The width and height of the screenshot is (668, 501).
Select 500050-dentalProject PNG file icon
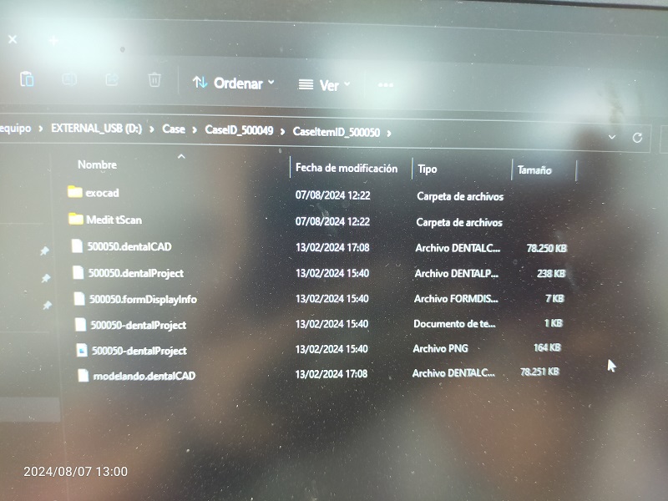tap(82, 350)
